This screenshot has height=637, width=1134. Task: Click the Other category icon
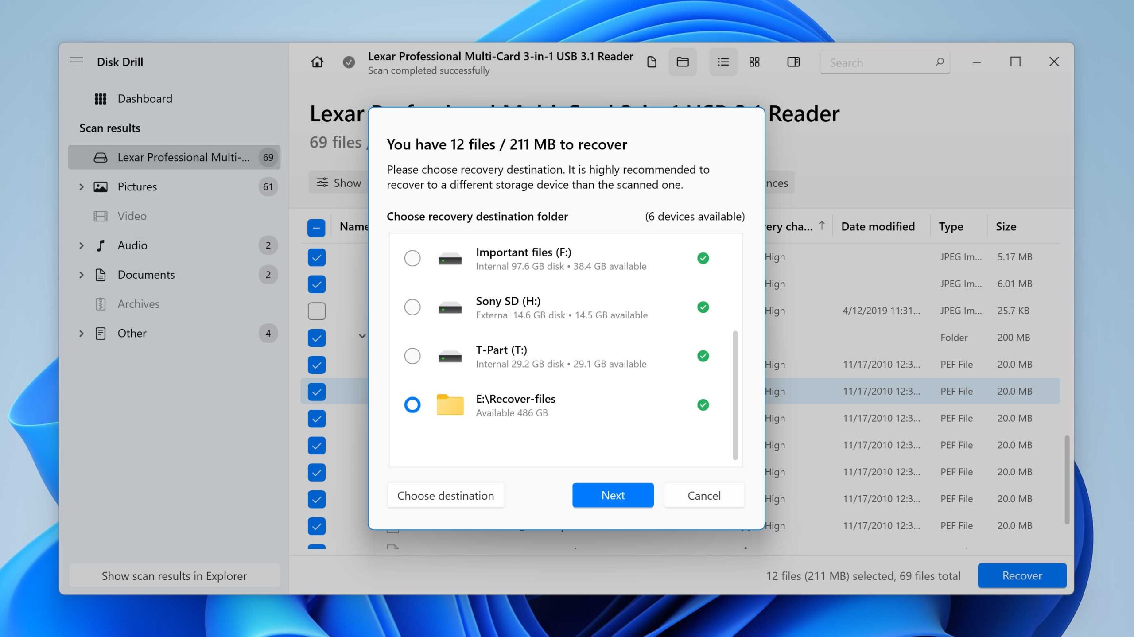(x=101, y=333)
